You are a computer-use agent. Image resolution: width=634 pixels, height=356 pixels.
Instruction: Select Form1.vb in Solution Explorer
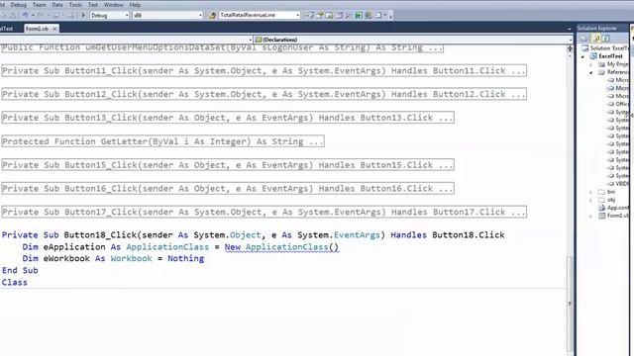point(614,216)
